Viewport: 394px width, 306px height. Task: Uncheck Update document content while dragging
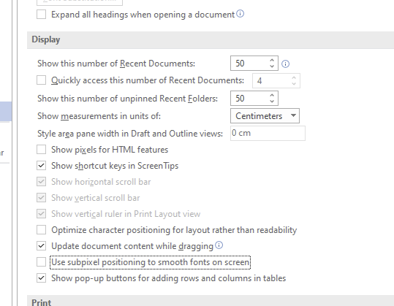click(x=41, y=246)
